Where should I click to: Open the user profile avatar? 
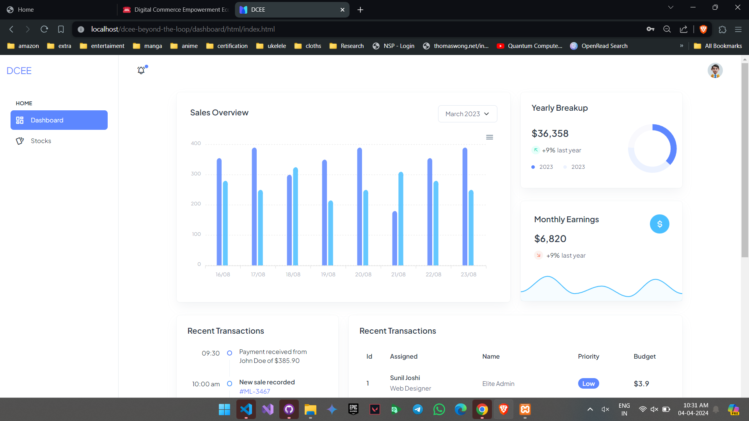pyautogui.click(x=715, y=71)
